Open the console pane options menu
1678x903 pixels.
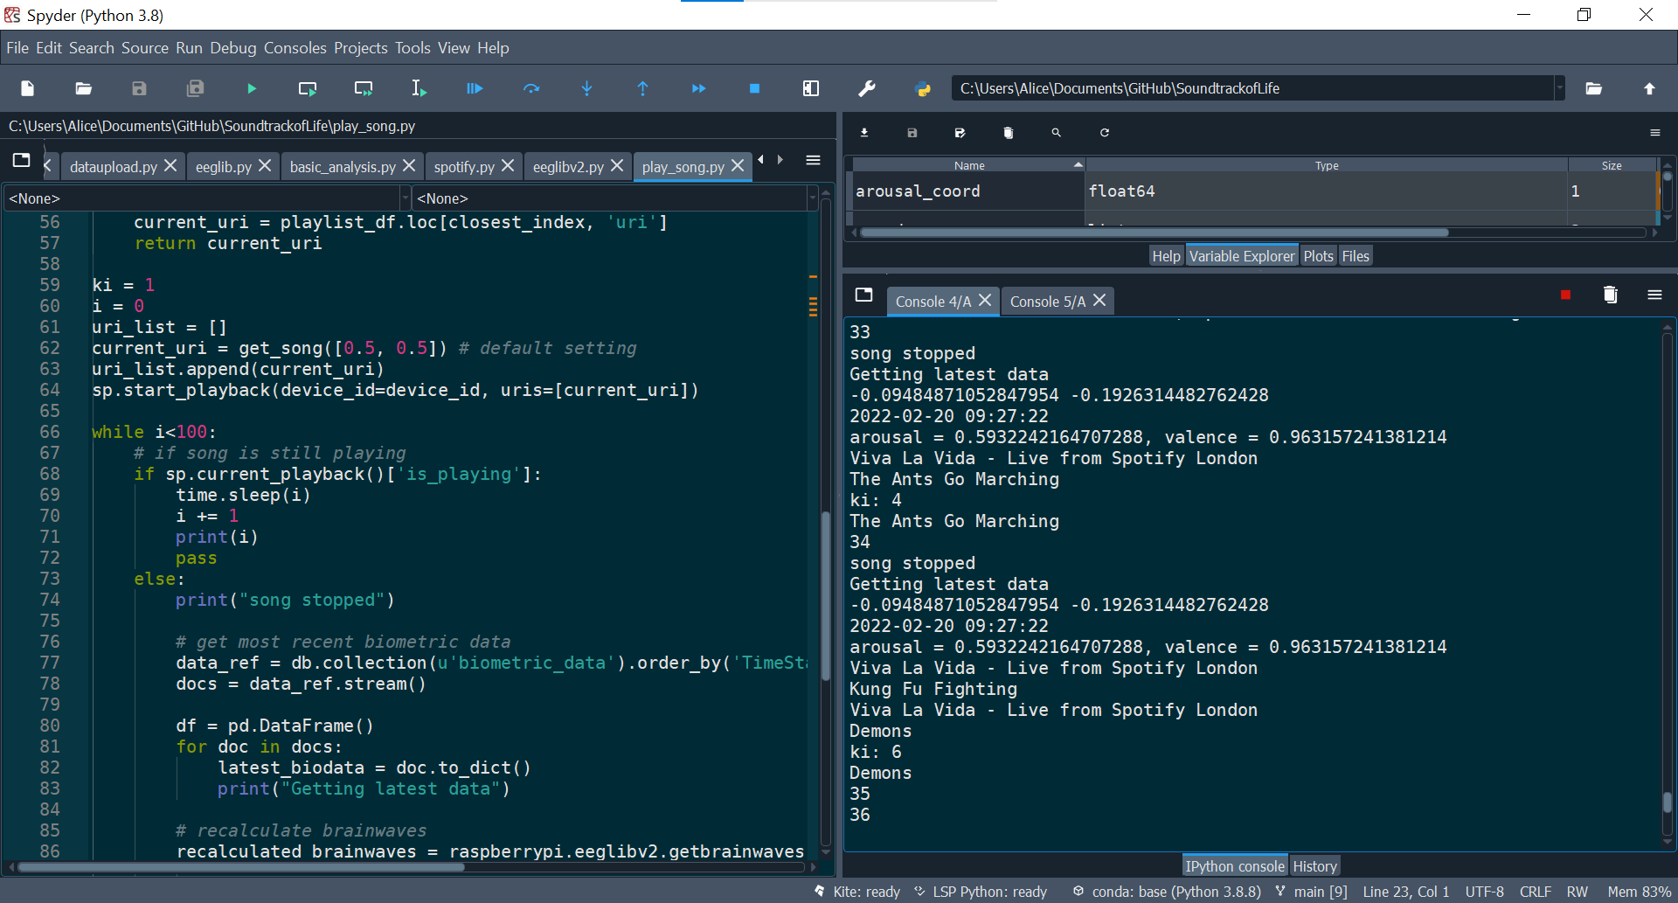point(1654,295)
